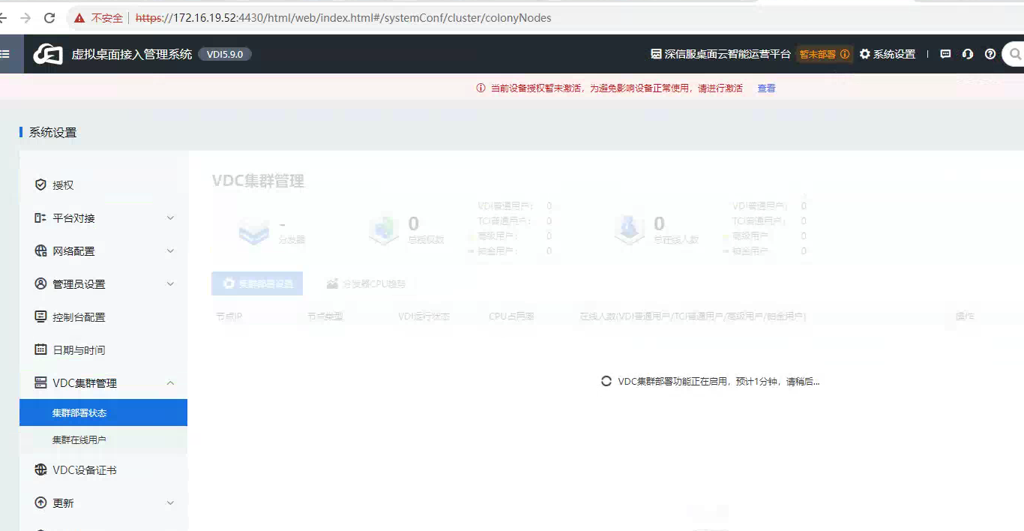
Task: Click the 不安全 security warning indicator
Action: 98,17
